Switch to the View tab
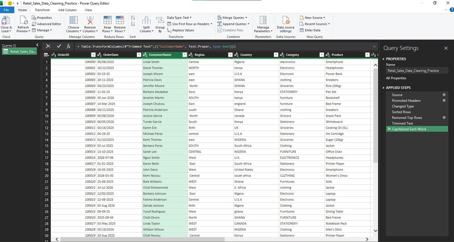Screen dimensions: 454x242 click(88, 10)
